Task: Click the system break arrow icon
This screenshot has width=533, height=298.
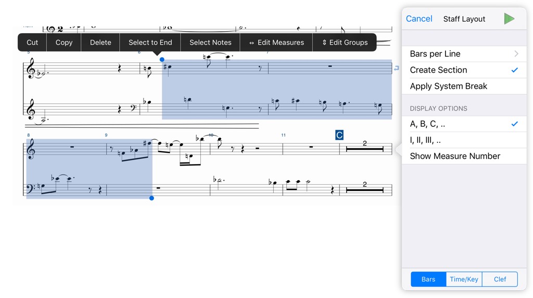Action: click(396, 68)
